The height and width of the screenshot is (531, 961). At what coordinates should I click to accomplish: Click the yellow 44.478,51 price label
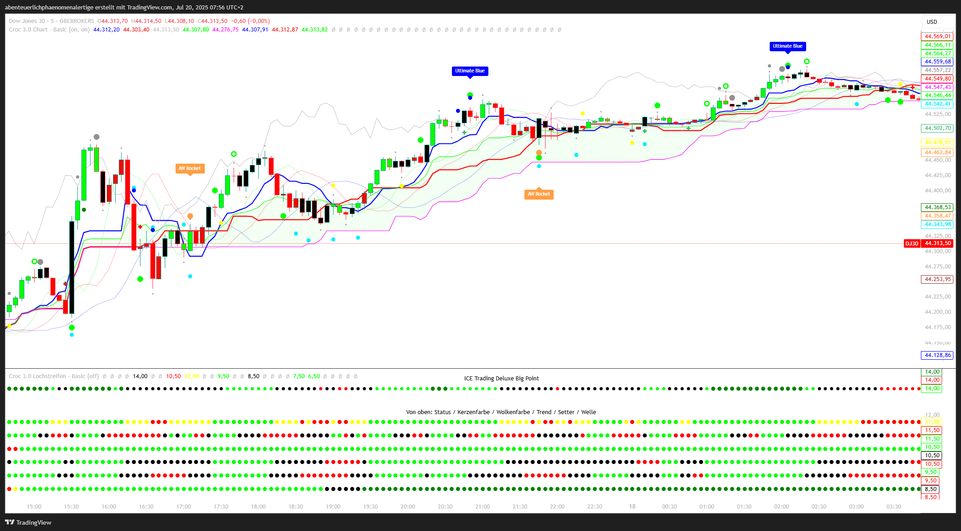[x=938, y=143]
